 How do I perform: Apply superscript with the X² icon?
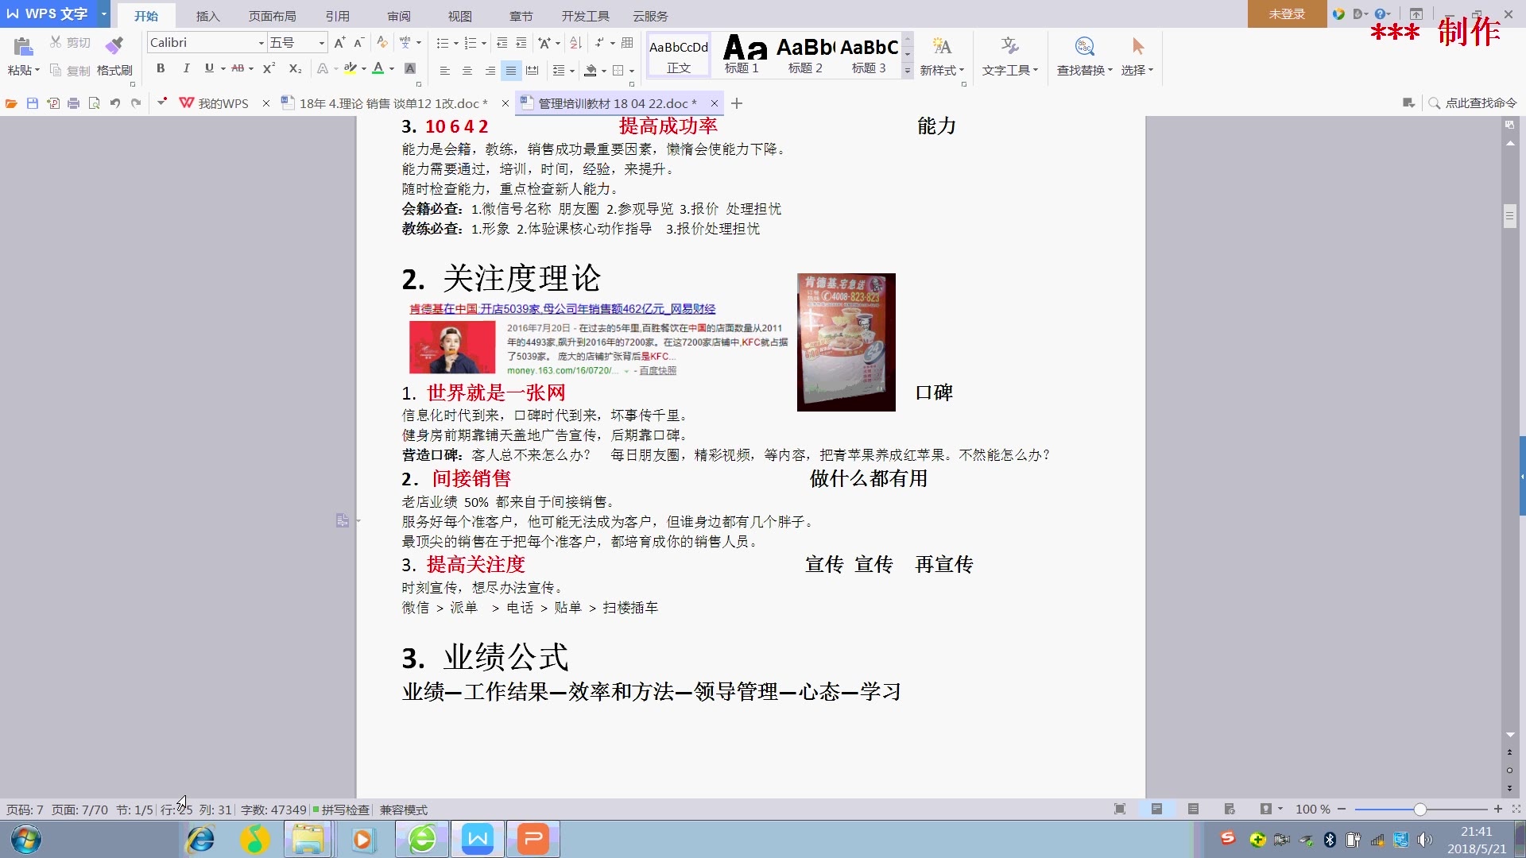[269, 68]
